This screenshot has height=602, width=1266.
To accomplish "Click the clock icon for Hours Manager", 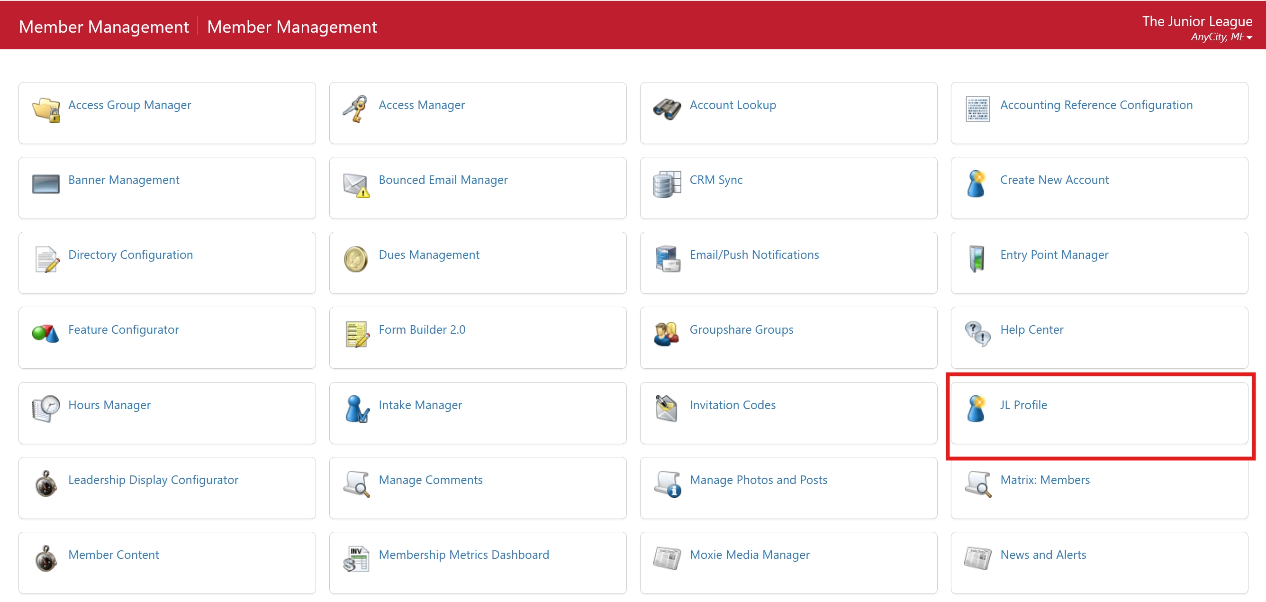I will pos(45,409).
